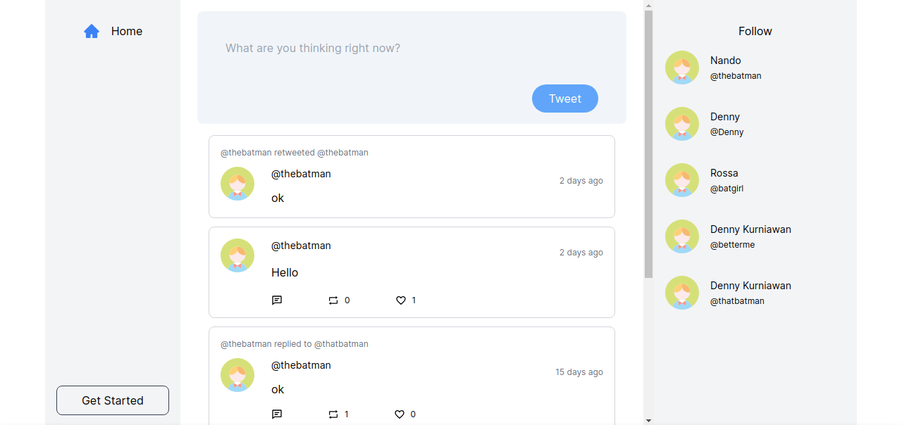Open Denny Kurniawan @betterme profile name
The image size is (902, 425).
click(750, 229)
